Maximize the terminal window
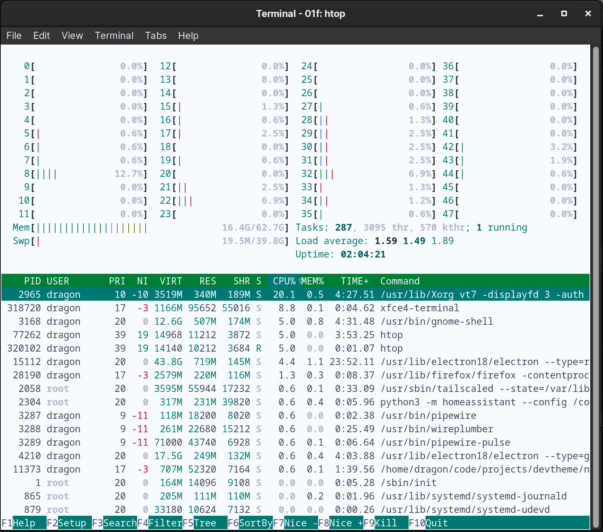Viewport: 603px width, 532px height. (x=564, y=13)
